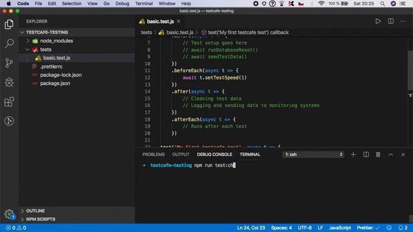
Task: Split the terminal panel
Action: 366,155
